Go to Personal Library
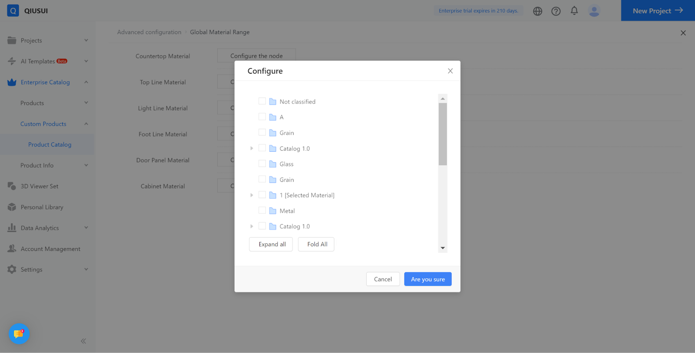 pyautogui.click(x=42, y=207)
